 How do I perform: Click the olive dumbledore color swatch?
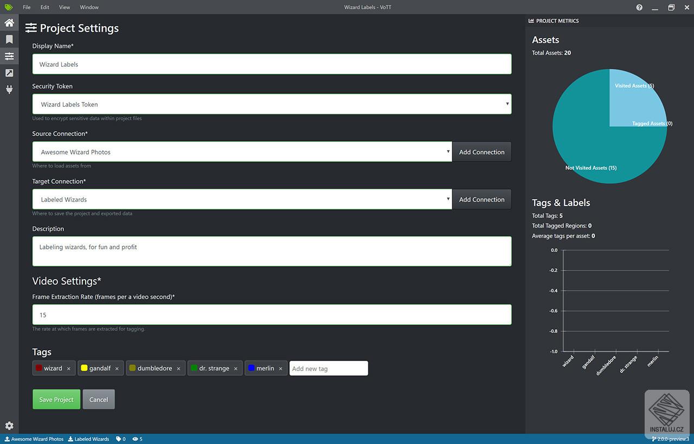coord(132,368)
